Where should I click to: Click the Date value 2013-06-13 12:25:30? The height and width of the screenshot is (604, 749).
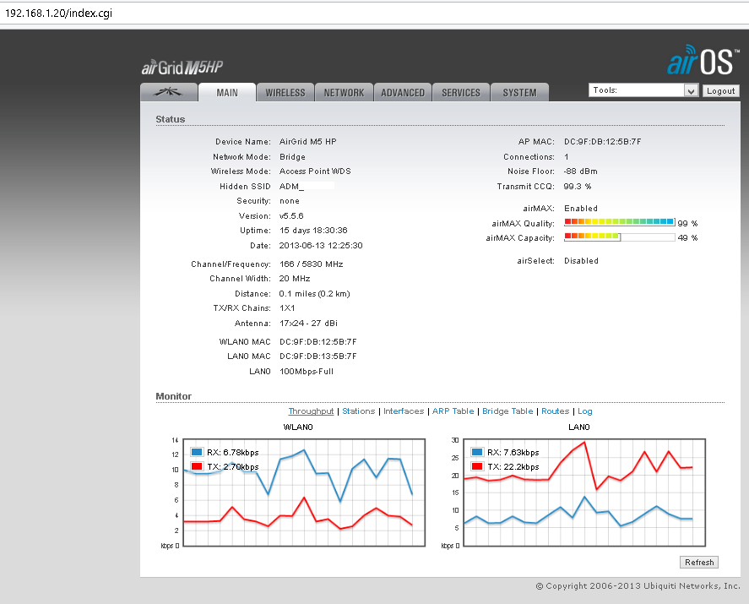(321, 246)
